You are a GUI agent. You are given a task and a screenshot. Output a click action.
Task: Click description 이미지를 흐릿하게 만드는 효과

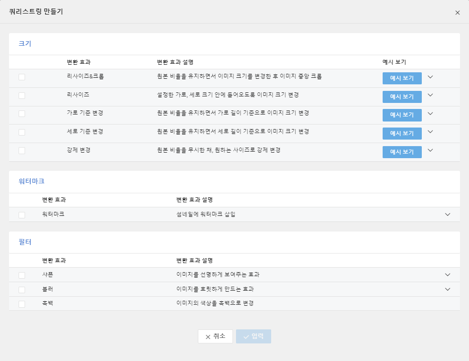point(215,289)
